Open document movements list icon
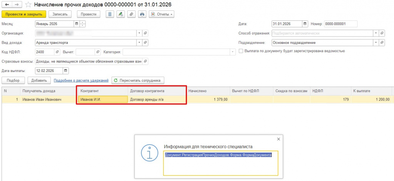 tap(110, 14)
